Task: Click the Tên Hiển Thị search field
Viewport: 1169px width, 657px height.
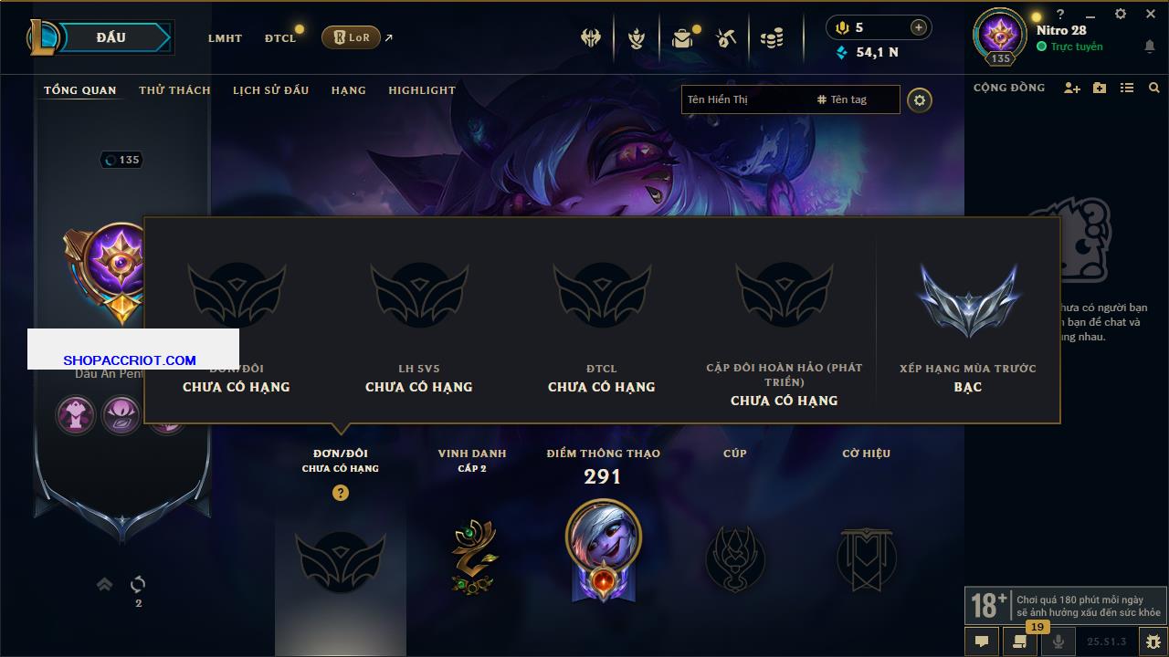Action: coord(744,99)
